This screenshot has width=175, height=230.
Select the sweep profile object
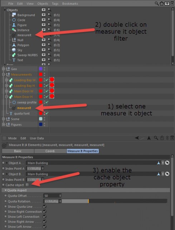(x=27, y=102)
